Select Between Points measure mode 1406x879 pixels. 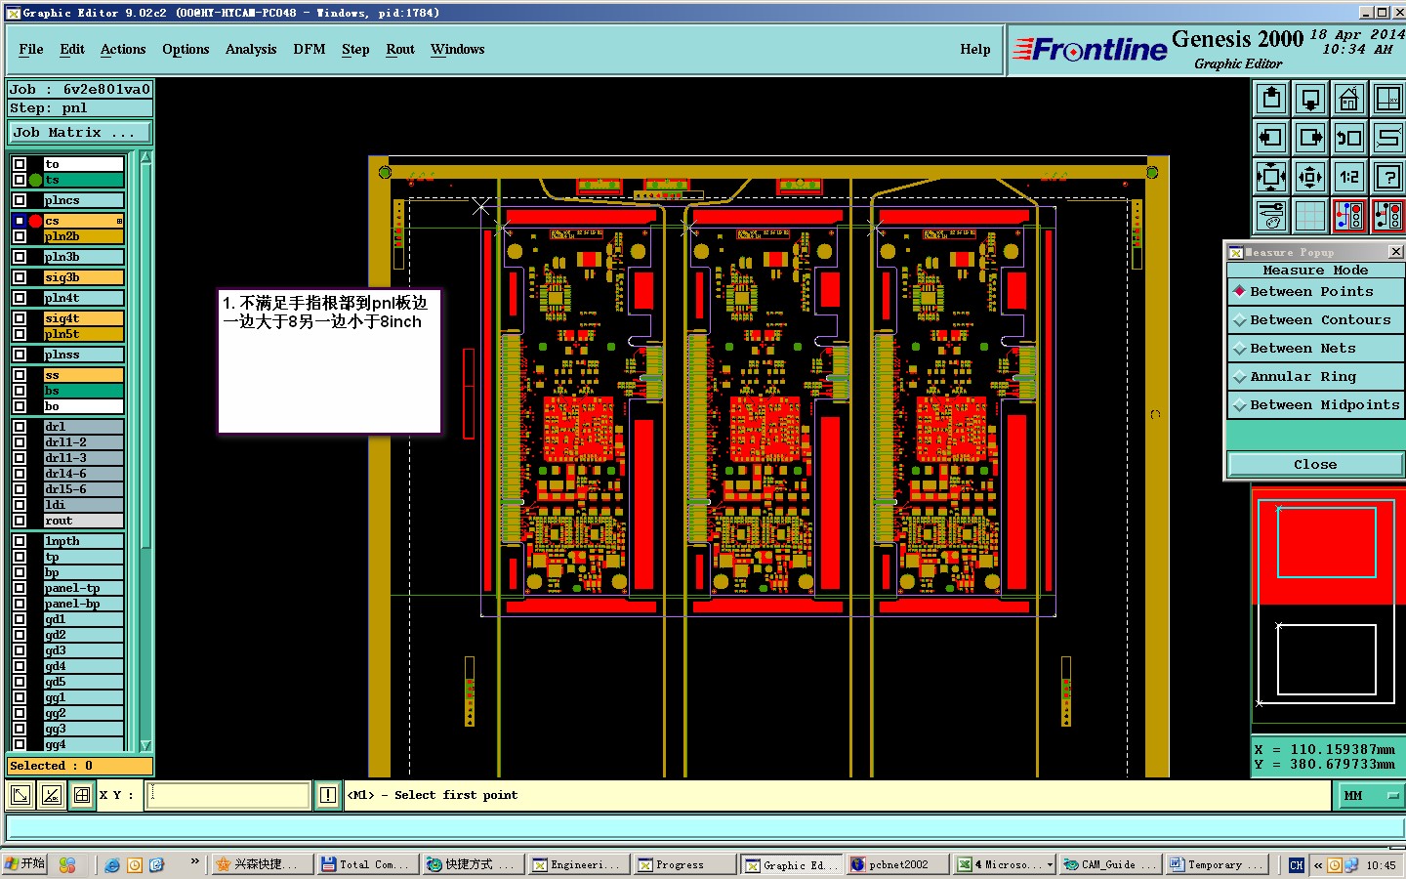(1315, 291)
